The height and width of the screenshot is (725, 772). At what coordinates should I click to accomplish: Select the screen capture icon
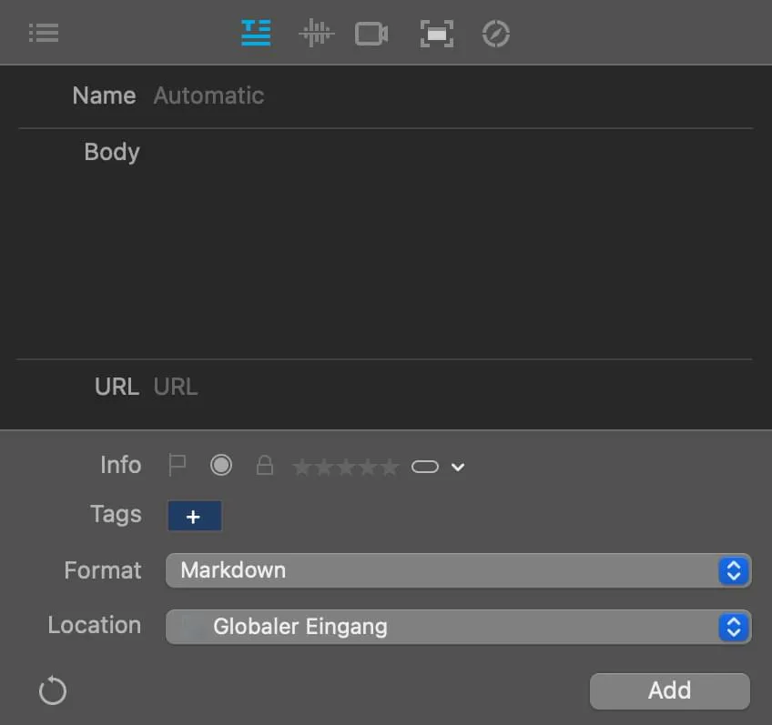pos(437,34)
